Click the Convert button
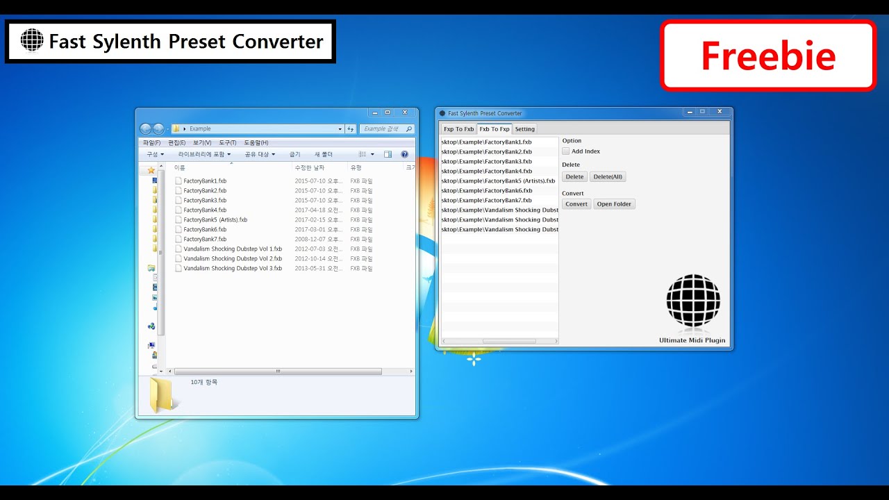Screen dimensions: 889x500 click(576, 204)
